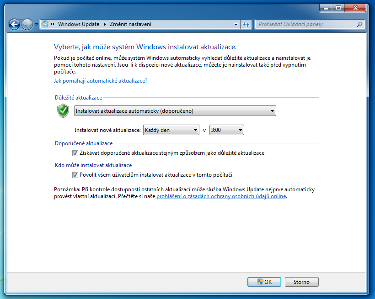This screenshot has height=299, width=375.
Task: Open the 3:00 time dropdown
Action: click(227, 130)
